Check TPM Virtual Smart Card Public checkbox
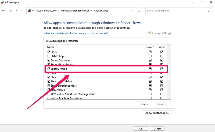This screenshot has width=215, height=132. coord(162,94)
